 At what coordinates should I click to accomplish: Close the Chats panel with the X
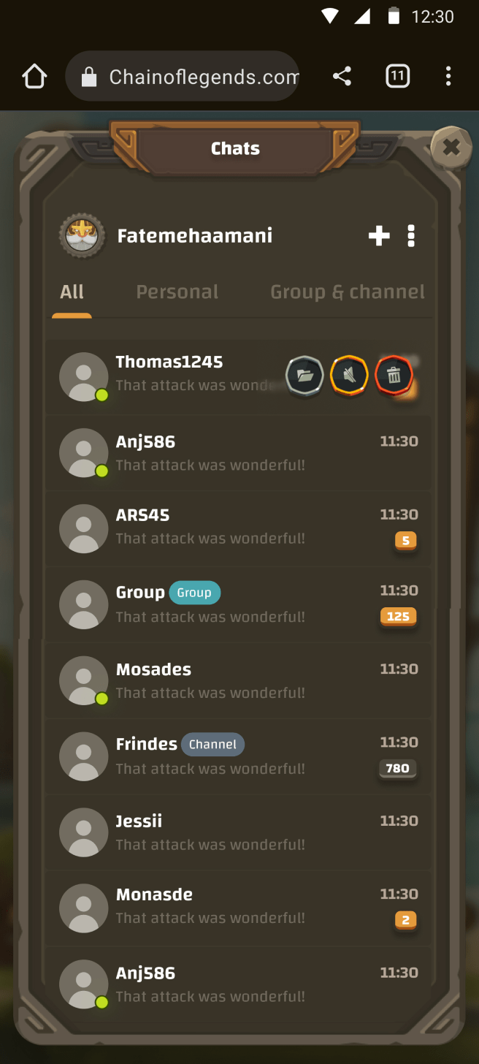click(x=451, y=148)
